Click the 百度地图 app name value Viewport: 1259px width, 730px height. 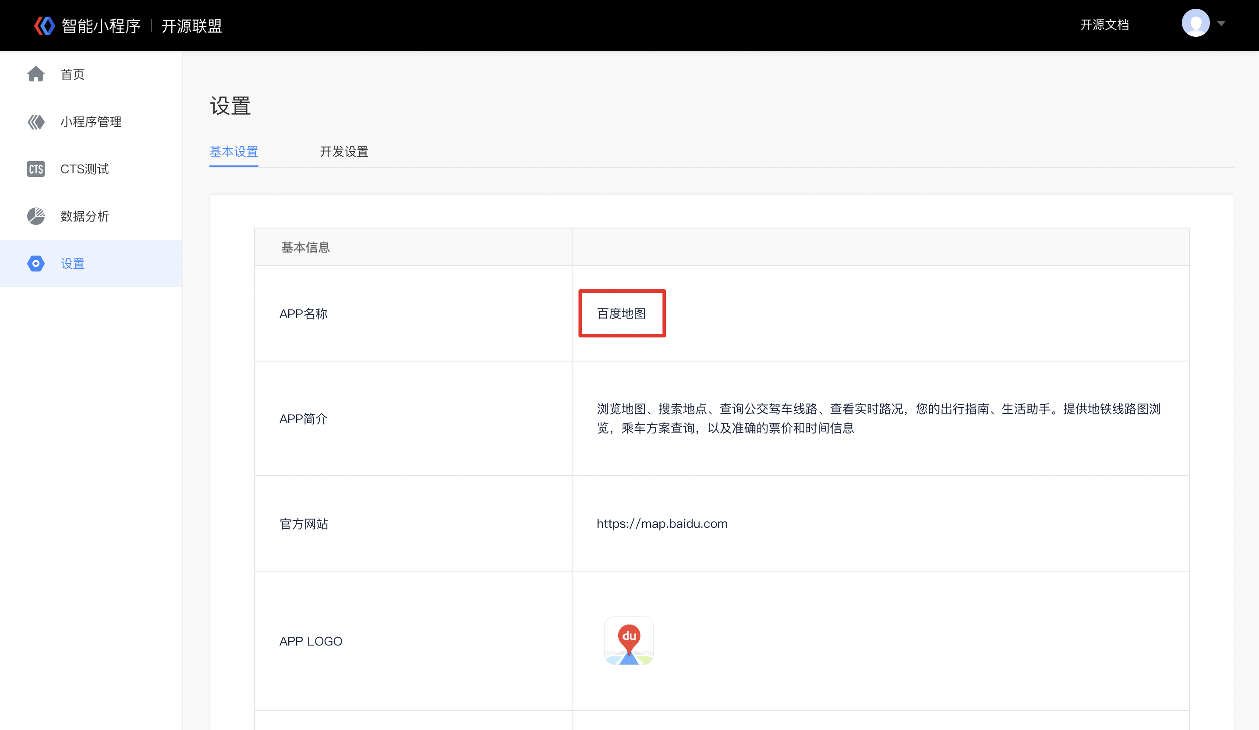622,313
